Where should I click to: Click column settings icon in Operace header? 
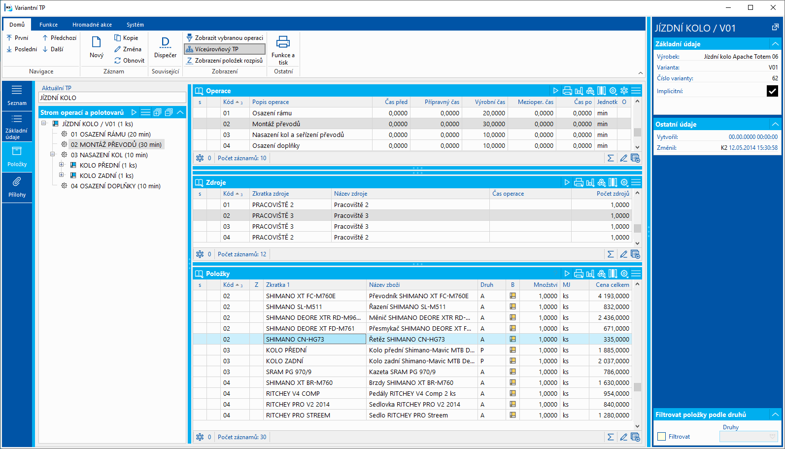[x=602, y=91]
